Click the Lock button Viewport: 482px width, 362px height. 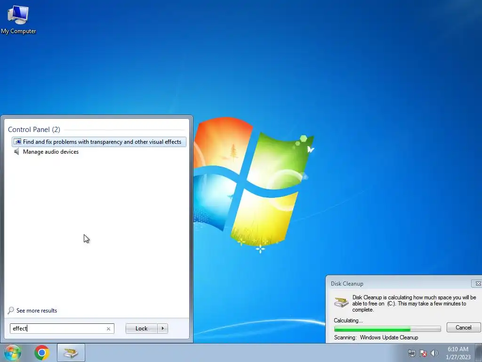tap(141, 329)
